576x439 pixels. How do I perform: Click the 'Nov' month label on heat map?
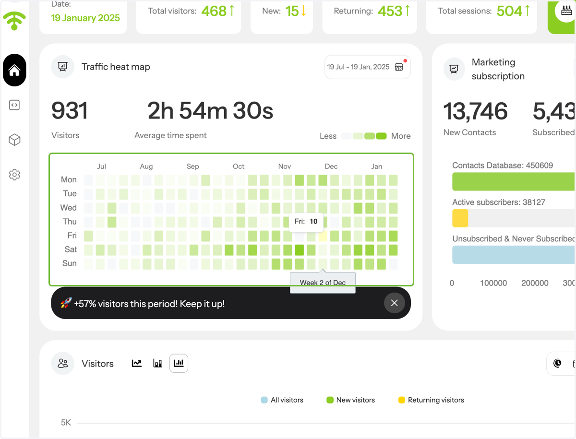(285, 166)
